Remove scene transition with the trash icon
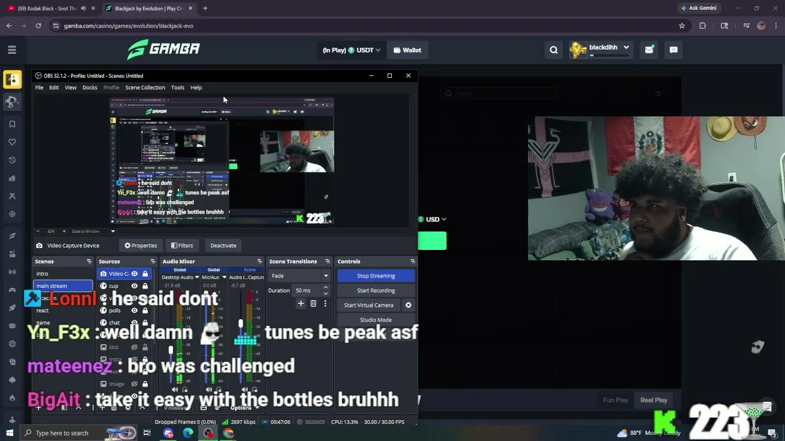 coord(313,303)
